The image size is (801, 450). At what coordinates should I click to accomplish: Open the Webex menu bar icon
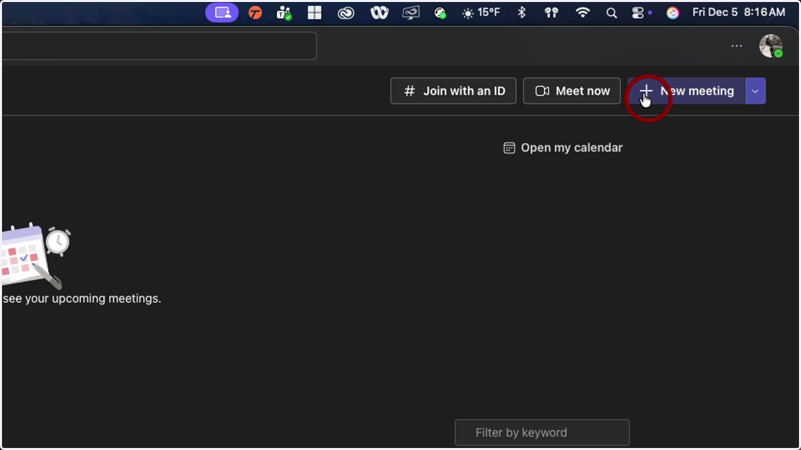click(x=379, y=13)
